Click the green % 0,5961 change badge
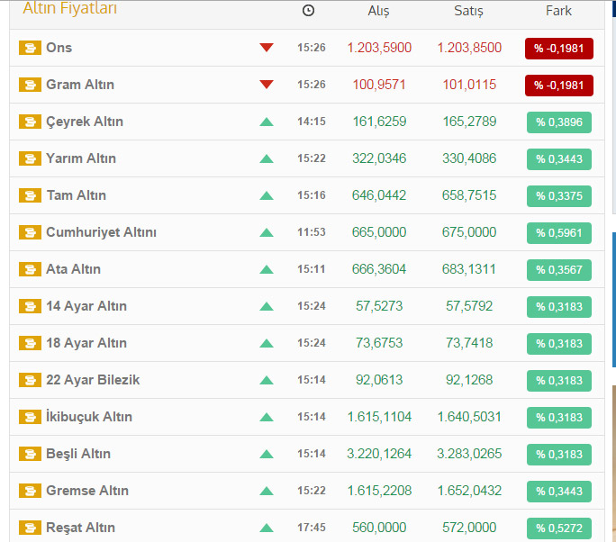The image size is (616, 542). click(x=558, y=233)
